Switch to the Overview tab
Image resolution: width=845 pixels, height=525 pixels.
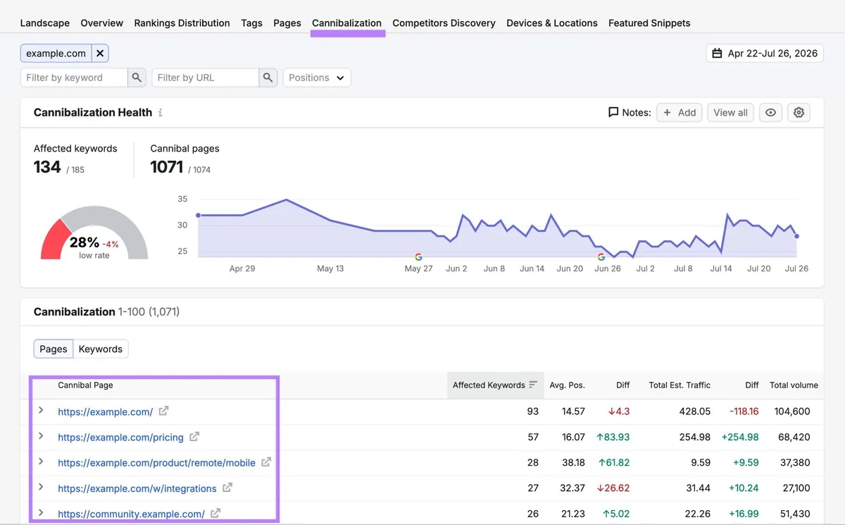[102, 23]
